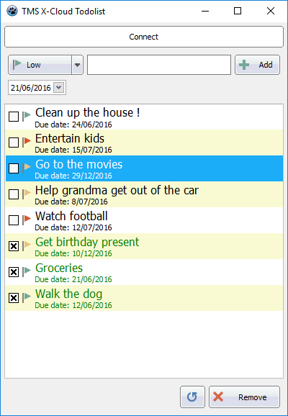Viewport: 288px width, 416px height.
Task: Click the green flag beside Clean up the house
Action: 27,116
